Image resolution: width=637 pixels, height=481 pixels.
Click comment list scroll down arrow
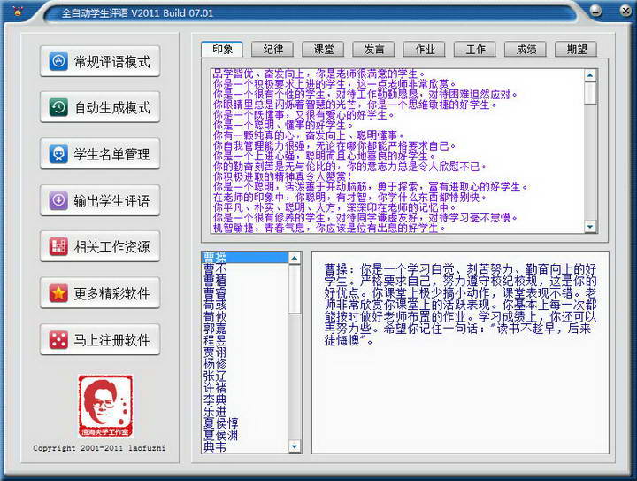pyautogui.click(x=590, y=227)
